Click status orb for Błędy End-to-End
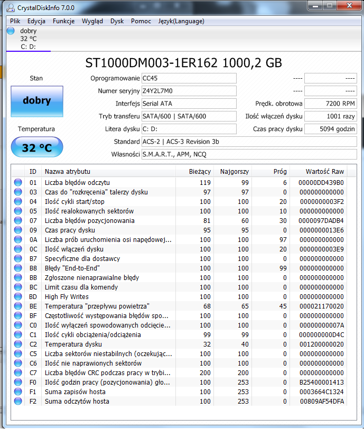Screen dimensions: 364x429 tap(18, 268)
